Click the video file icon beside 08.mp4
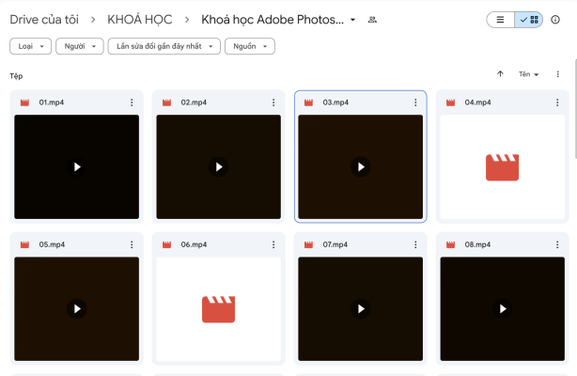This screenshot has height=376, width=577. click(x=451, y=245)
